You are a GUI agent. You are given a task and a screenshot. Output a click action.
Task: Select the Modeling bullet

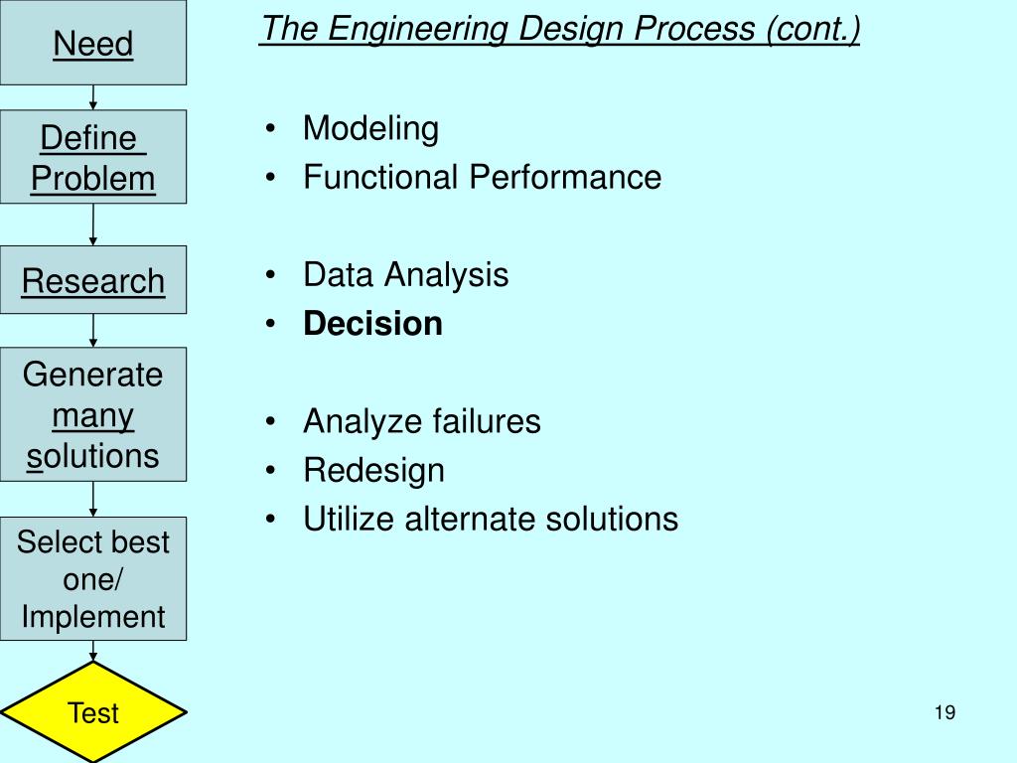tap(370, 128)
